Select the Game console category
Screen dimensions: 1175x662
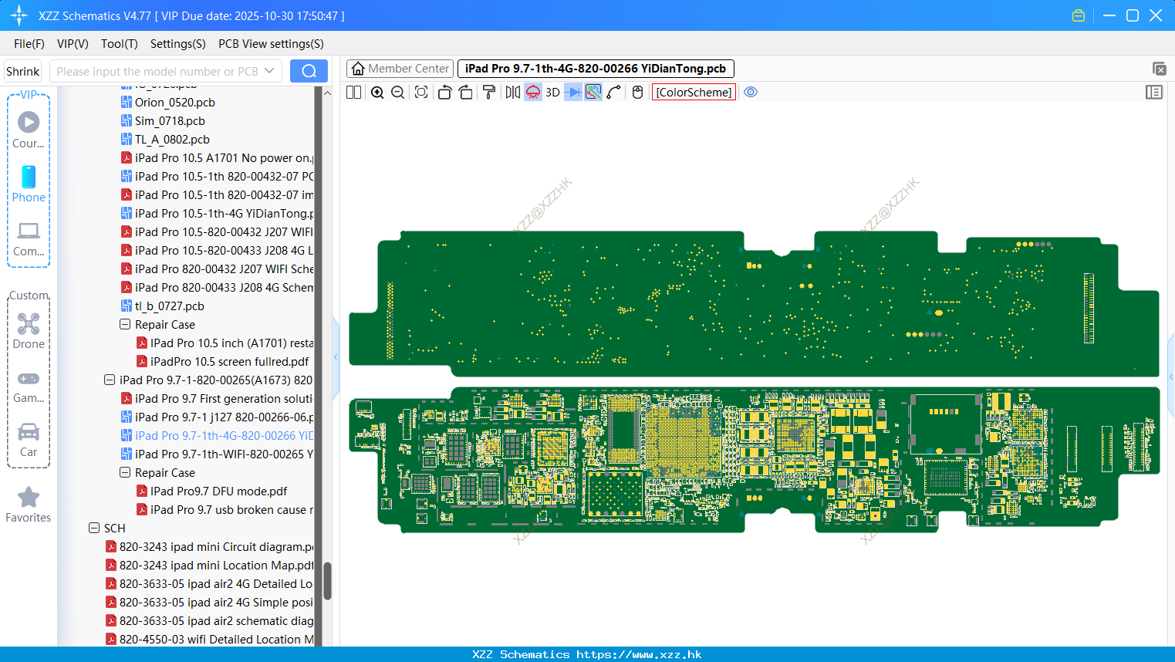tap(29, 386)
